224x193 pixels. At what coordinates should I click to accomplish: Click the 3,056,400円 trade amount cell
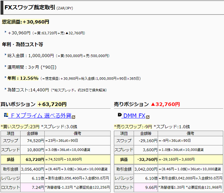32,169
